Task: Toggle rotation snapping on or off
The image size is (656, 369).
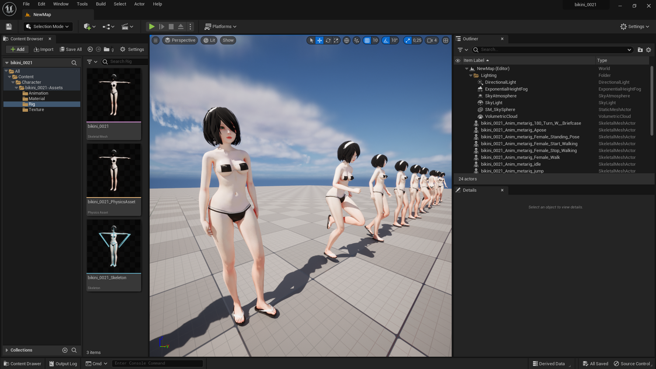Action: pyautogui.click(x=386, y=40)
